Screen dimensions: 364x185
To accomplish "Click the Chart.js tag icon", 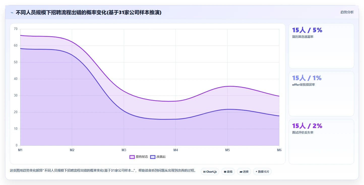I will (x=204, y=172).
